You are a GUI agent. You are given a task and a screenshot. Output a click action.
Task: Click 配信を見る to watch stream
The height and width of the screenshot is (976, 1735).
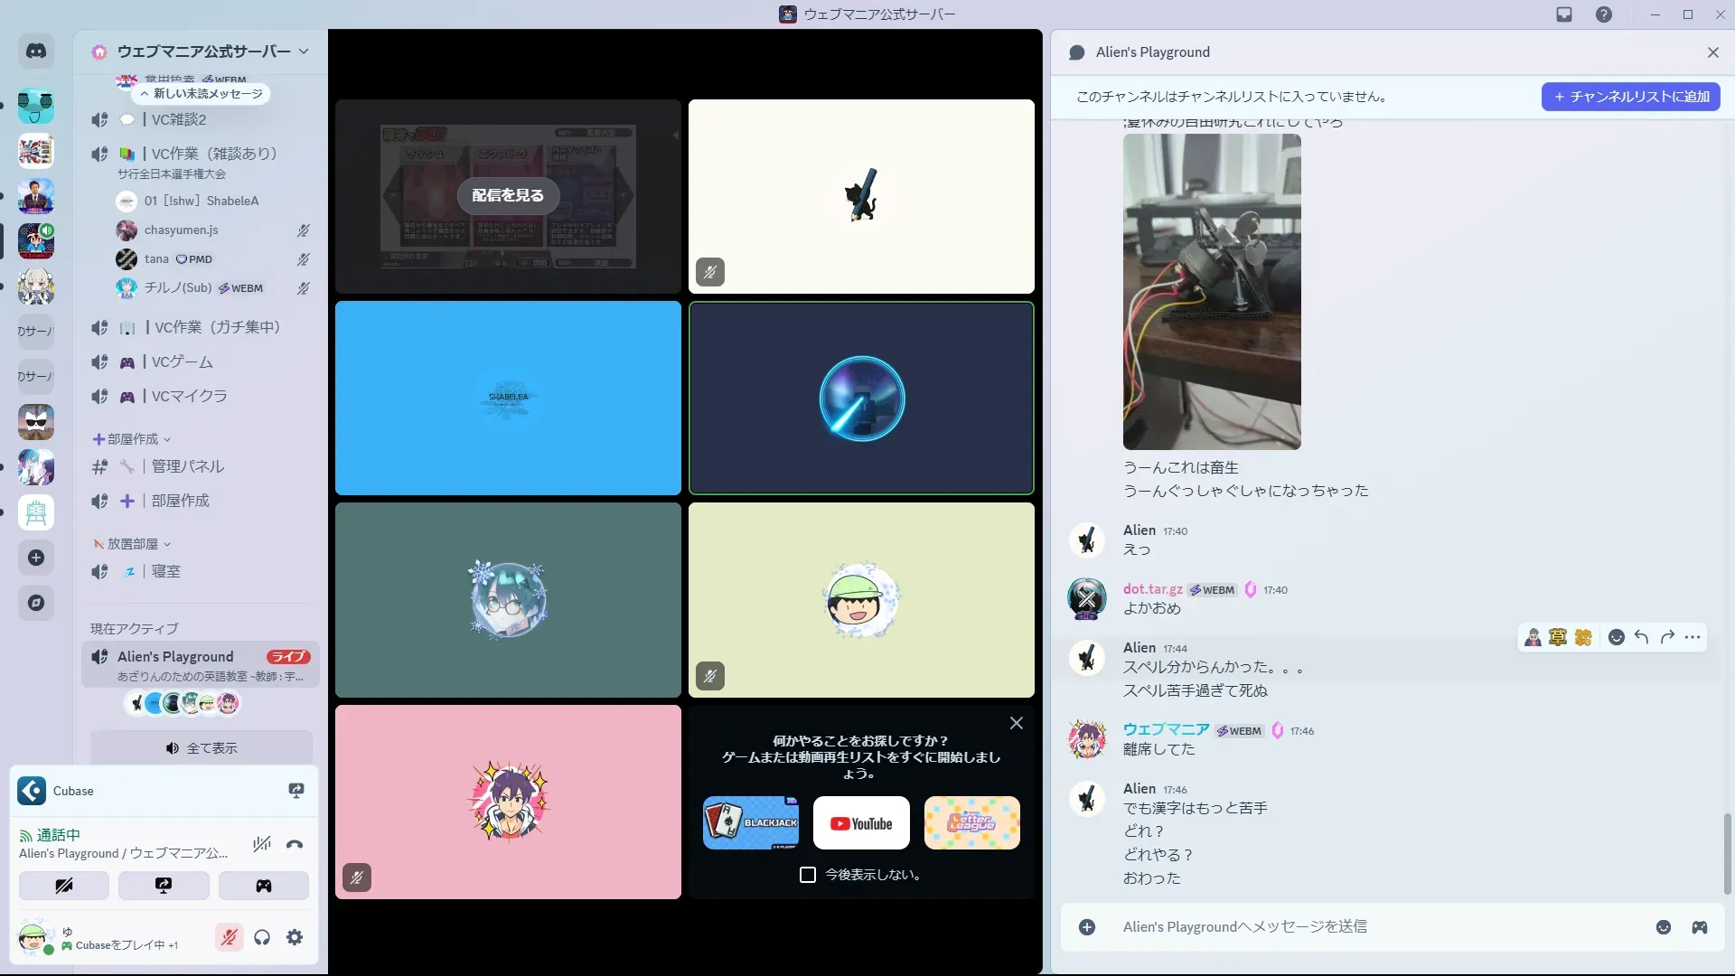pos(508,195)
